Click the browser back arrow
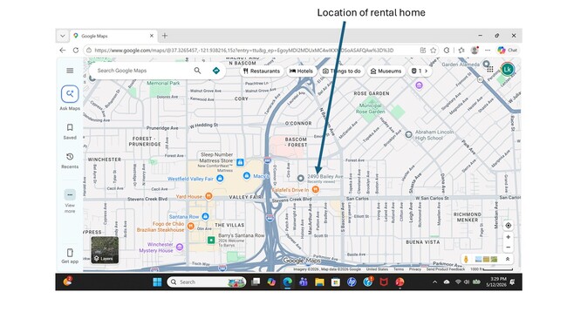Viewport: 567px width, 319px height. coord(63,51)
